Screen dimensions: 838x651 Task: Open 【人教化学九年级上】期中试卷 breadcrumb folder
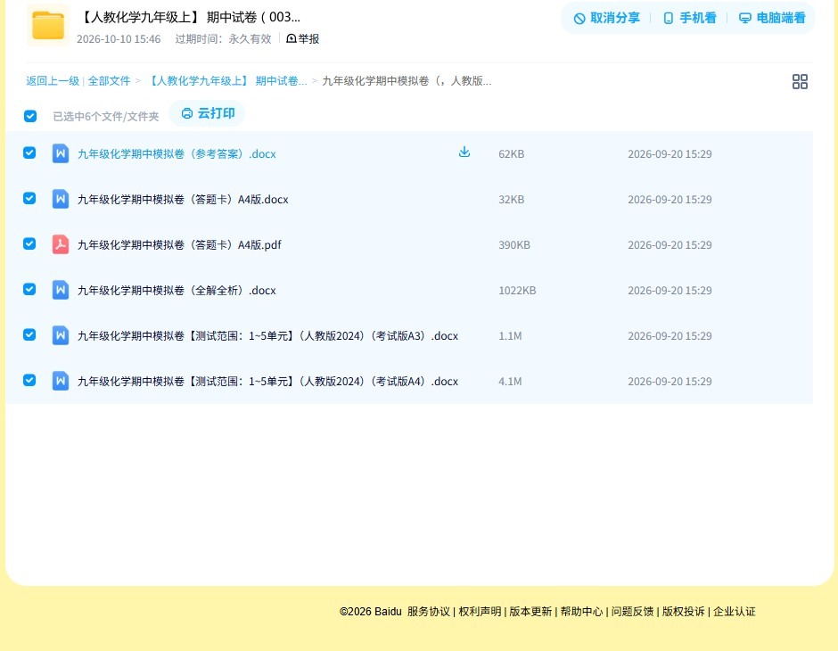pos(226,81)
